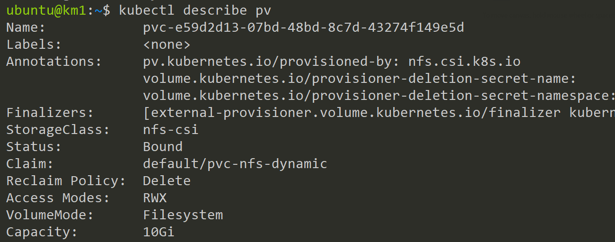Click the Access Modes value RWX
Image resolution: width=615 pixels, height=242 pixels.
155,198
